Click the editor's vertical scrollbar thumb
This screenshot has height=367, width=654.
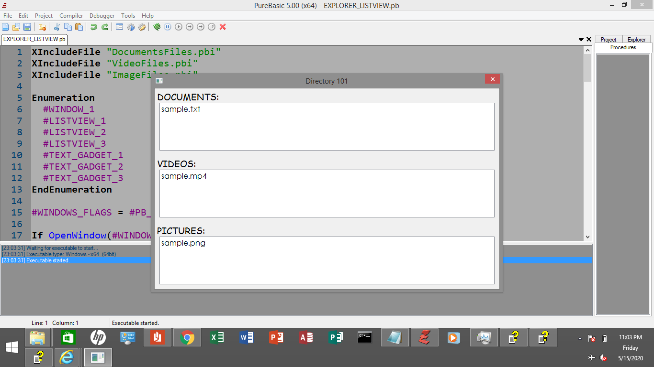coord(587,68)
